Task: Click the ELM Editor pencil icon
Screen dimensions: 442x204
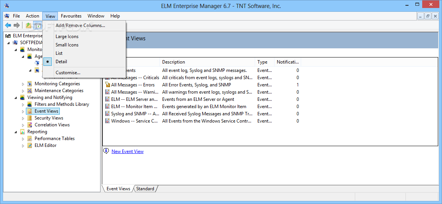Action: (30, 145)
